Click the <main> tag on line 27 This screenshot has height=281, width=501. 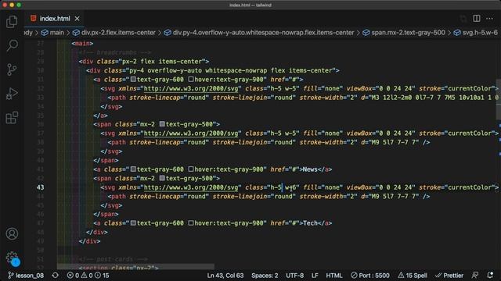(82, 43)
